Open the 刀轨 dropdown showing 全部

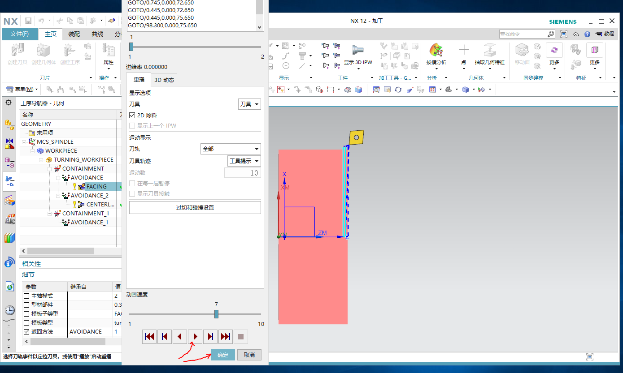coord(231,149)
